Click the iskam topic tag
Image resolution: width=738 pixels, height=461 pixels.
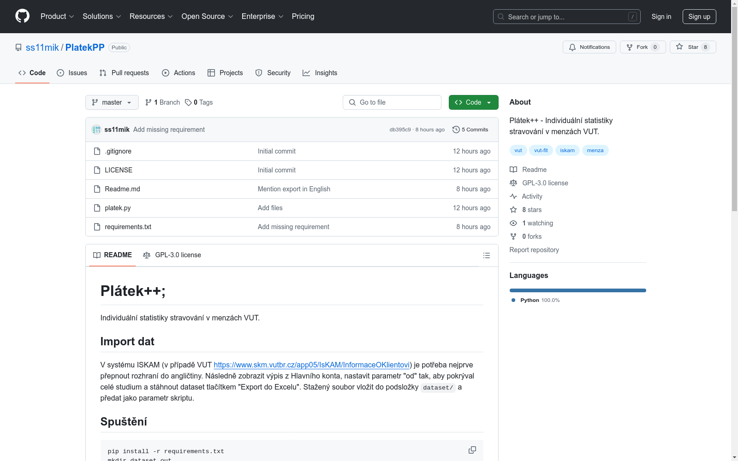click(567, 150)
